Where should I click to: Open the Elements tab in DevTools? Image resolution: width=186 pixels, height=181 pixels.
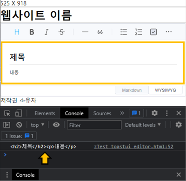click(45, 113)
